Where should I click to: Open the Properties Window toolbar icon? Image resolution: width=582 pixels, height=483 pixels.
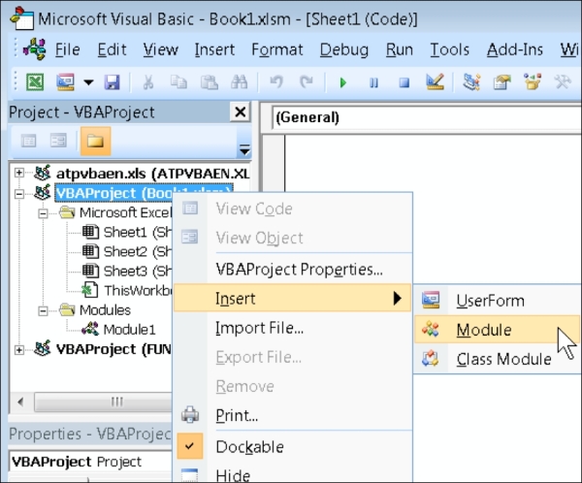[x=501, y=81]
